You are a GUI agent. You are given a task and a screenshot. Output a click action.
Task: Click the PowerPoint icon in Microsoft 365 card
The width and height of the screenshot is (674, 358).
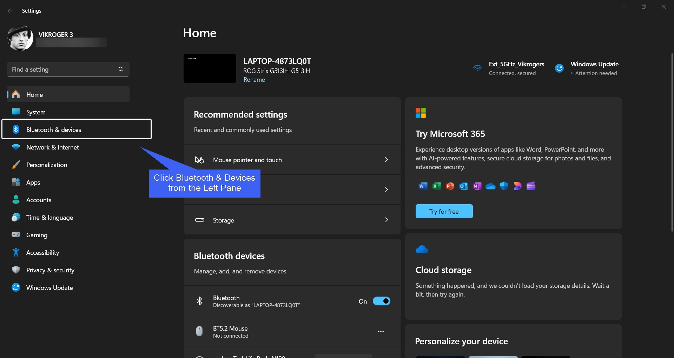(450, 186)
